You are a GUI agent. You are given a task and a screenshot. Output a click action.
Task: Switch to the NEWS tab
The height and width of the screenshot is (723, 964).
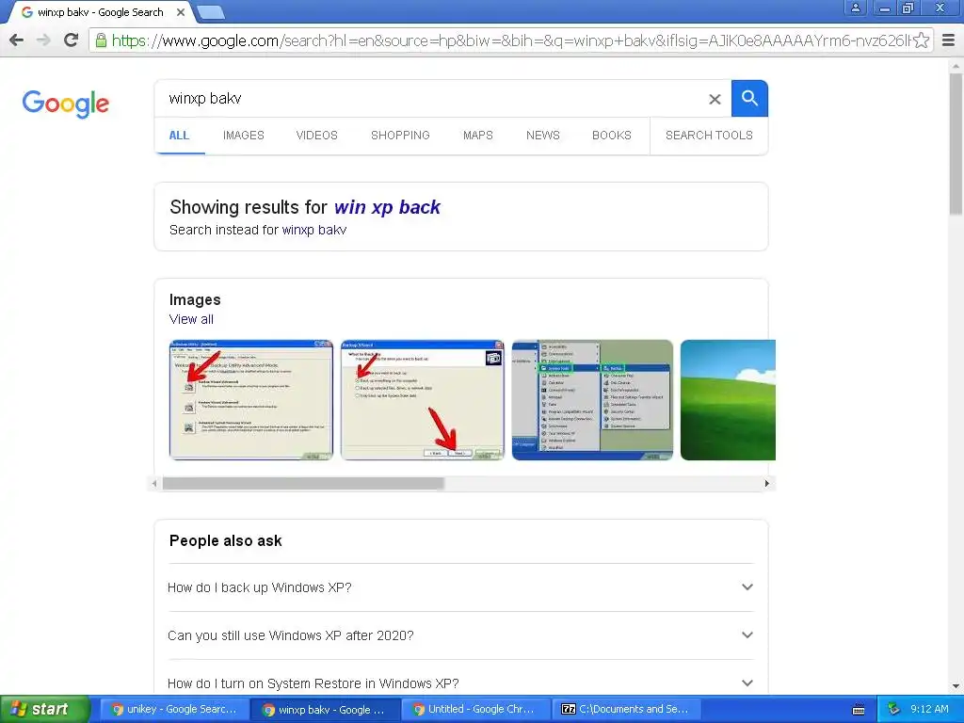(543, 136)
